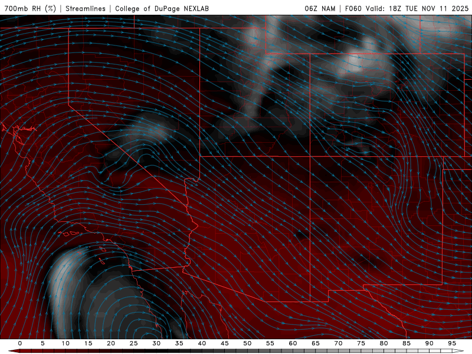Click the "06Z NAM" model run label
Image resolution: width=472 pixels, height=354 pixels.
320,8
